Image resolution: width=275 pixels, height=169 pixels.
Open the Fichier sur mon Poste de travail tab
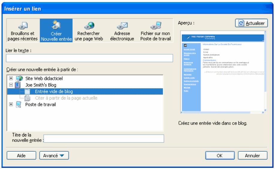pyautogui.click(x=155, y=31)
